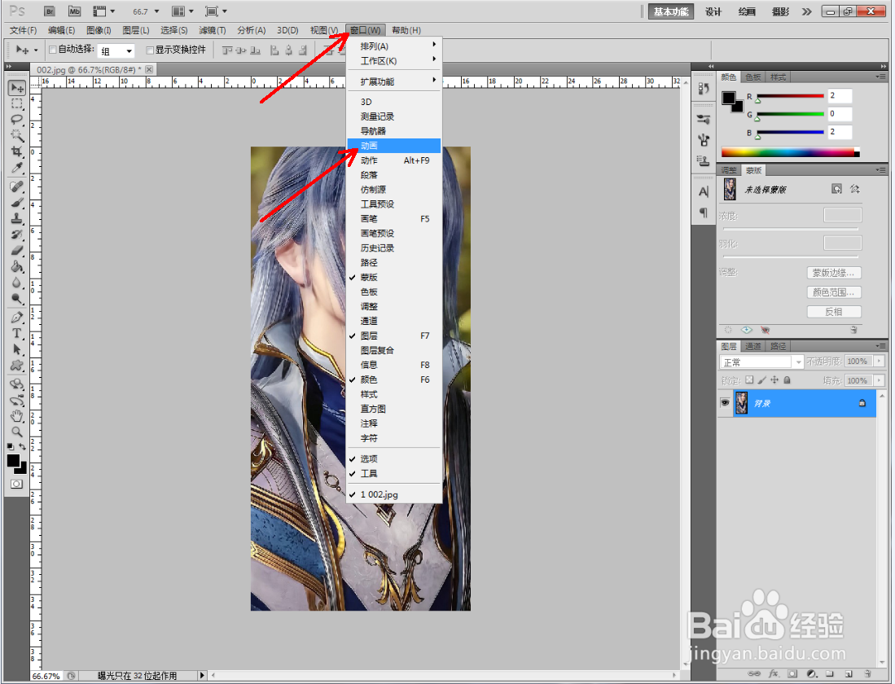Select the History Brush tool
895x684 pixels.
click(16, 235)
